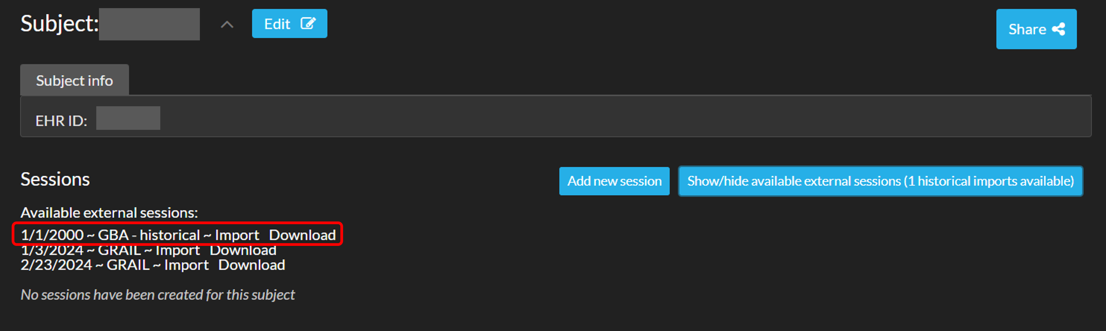Import the 1/3/2024 GRAIL session

[177, 250]
